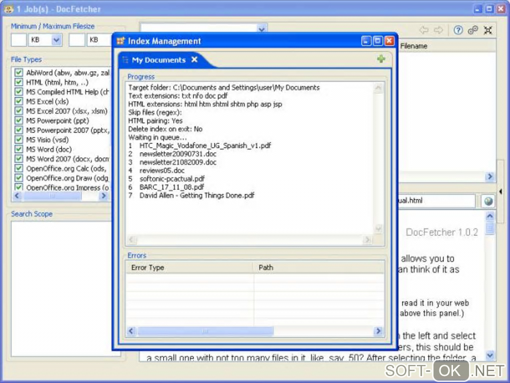Image resolution: width=510 pixels, height=383 pixels.
Task: Click the Target folder line in Progress
Action: (x=224, y=87)
